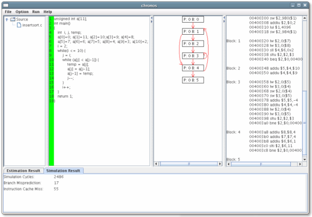The width and height of the screenshot is (312, 217).
Task: Click the 'Block: 3' label in assembly
Action: pos(234,82)
